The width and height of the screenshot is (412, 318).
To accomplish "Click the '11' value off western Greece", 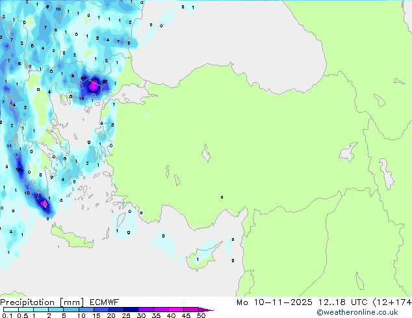I will [9, 146].
